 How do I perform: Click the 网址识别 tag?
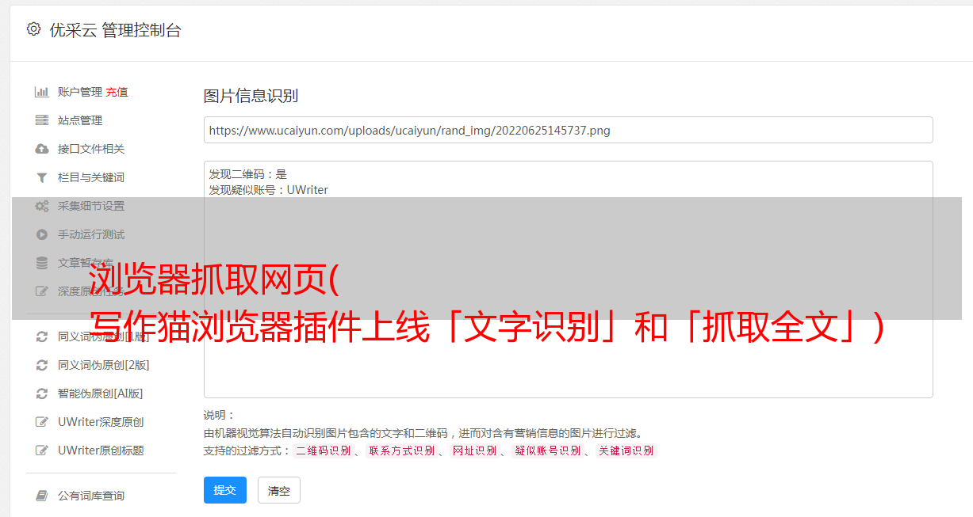pos(474,450)
